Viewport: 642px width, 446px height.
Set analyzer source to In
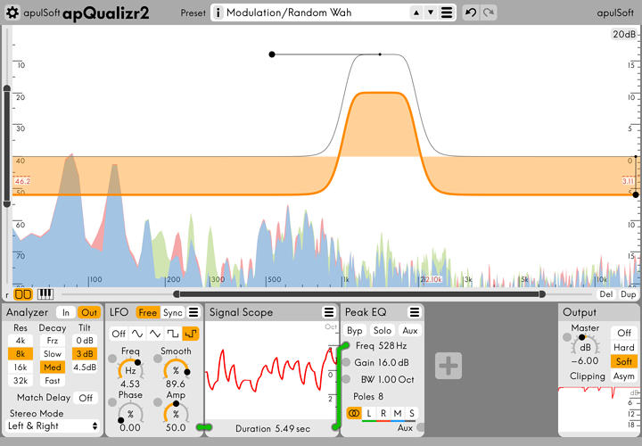(x=66, y=312)
